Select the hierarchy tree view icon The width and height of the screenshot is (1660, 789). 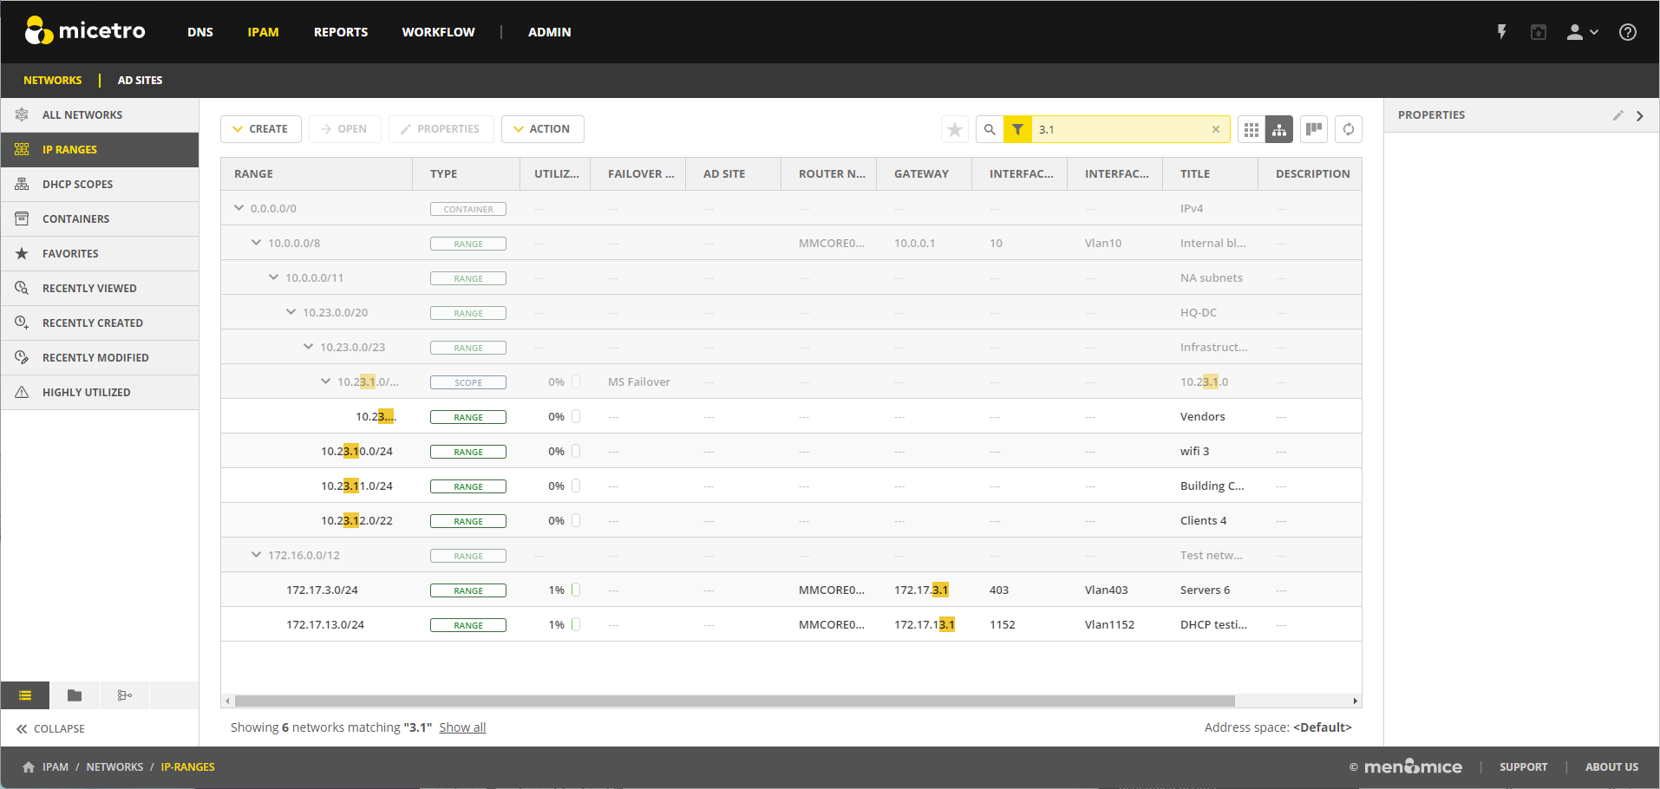(1279, 129)
